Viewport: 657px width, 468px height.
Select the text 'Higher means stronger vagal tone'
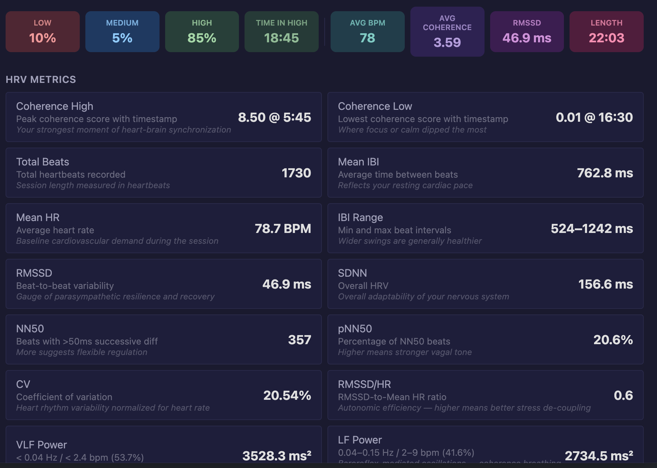tap(405, 352)
